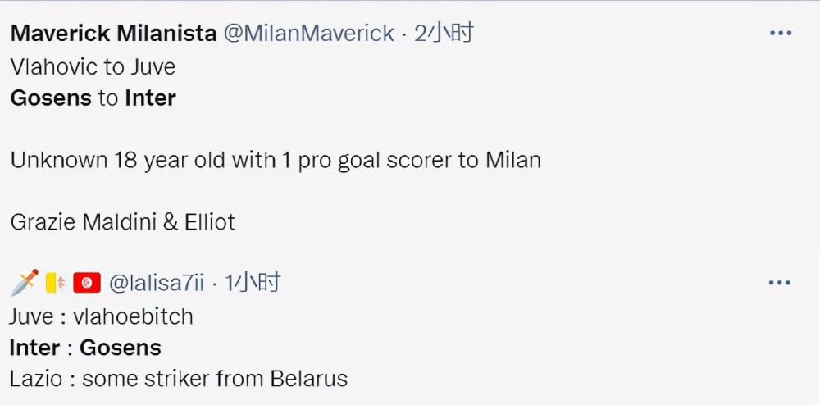
Task: Open the reply via the 1小时 timestamp
Action: pos(253,283)
